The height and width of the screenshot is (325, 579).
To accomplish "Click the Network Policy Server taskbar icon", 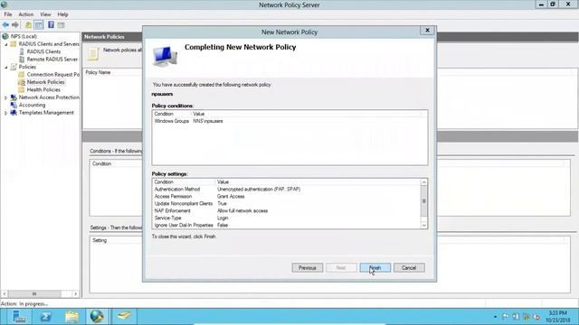I will point(97,317).
